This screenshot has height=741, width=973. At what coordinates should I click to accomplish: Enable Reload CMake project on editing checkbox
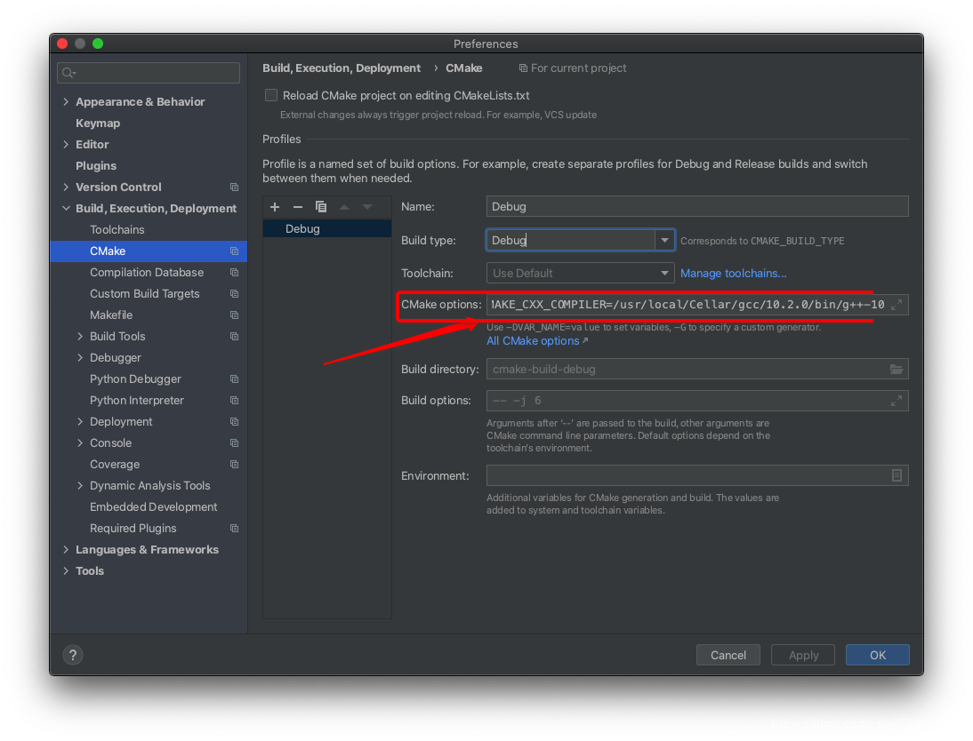click(x=271, y=95)
